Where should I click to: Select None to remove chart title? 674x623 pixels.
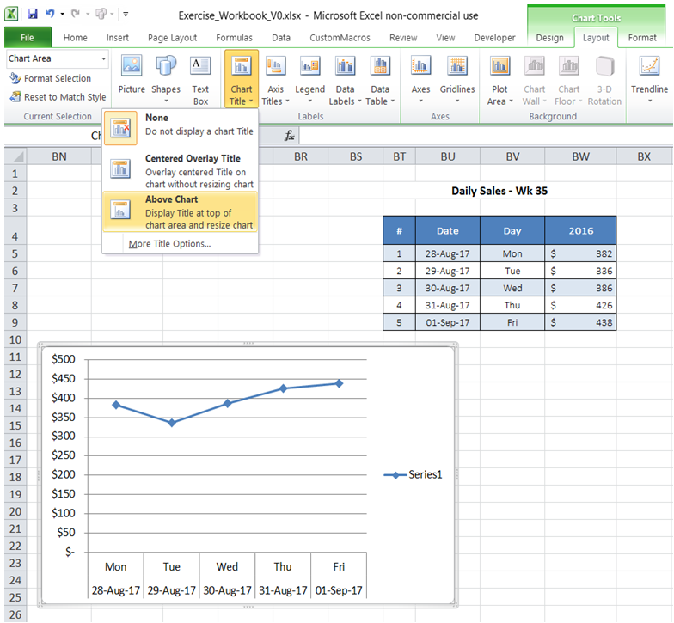(x=181, y=125)
